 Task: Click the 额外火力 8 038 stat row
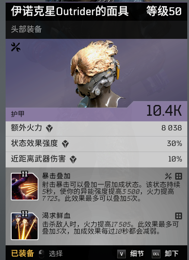click(x=96, y=129)
